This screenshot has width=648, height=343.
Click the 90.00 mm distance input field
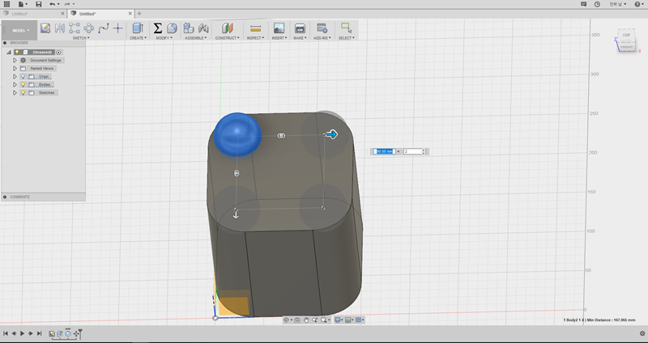tap(385, 151)
